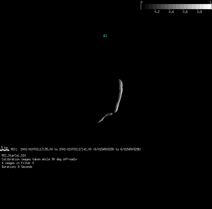
Task: Click the MSI_StarCal_010 sequence name
Action: (x=14, y=155)
